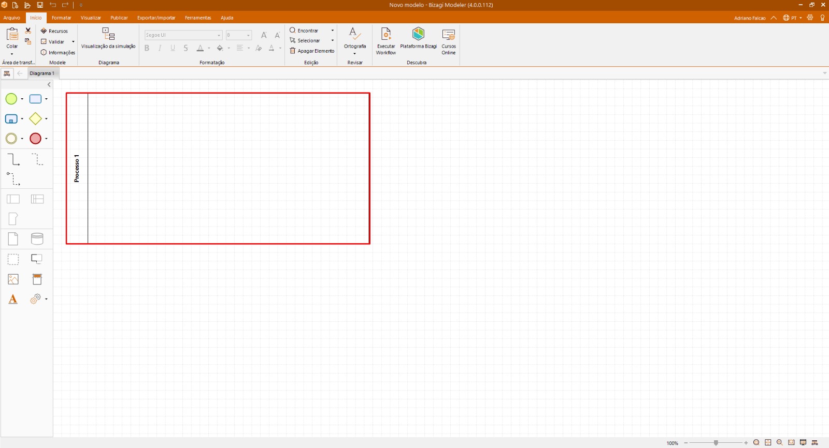829x448 pixels.
Task: Open the Start Event type dropdown arrow
Action: [22, 99]
